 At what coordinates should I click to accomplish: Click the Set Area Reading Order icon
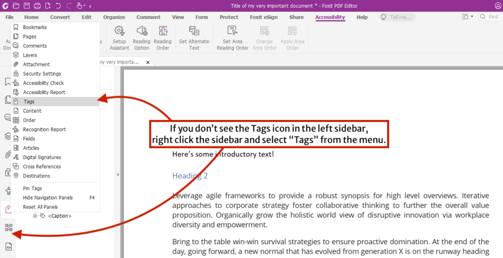tap(232, 38)
